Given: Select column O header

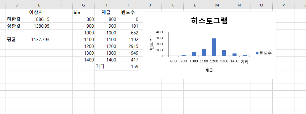Looking at the screenshot, I should tap(262, 5).
